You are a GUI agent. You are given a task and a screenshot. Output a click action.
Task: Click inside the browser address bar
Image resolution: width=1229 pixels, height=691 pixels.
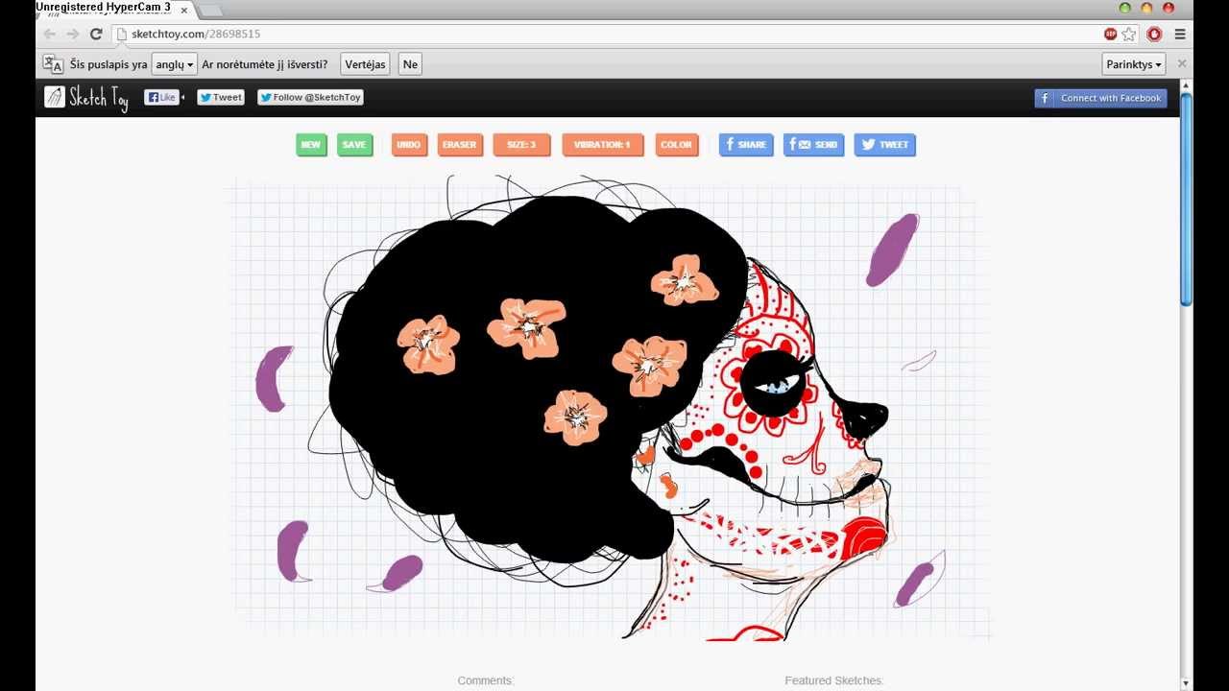point(288,32)
